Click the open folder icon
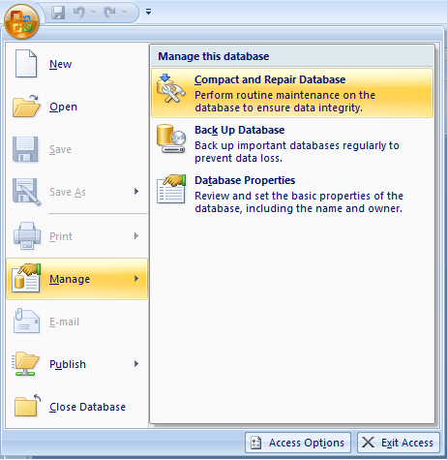Screen dimensions: 447x460 26,107
